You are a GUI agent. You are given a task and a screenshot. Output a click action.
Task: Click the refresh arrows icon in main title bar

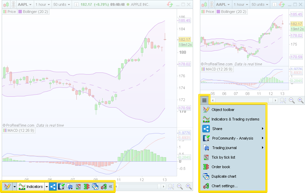point(170,4)
